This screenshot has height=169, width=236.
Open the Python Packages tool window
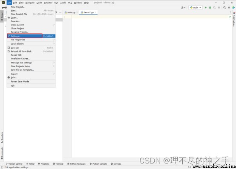(x=76, y=164)
